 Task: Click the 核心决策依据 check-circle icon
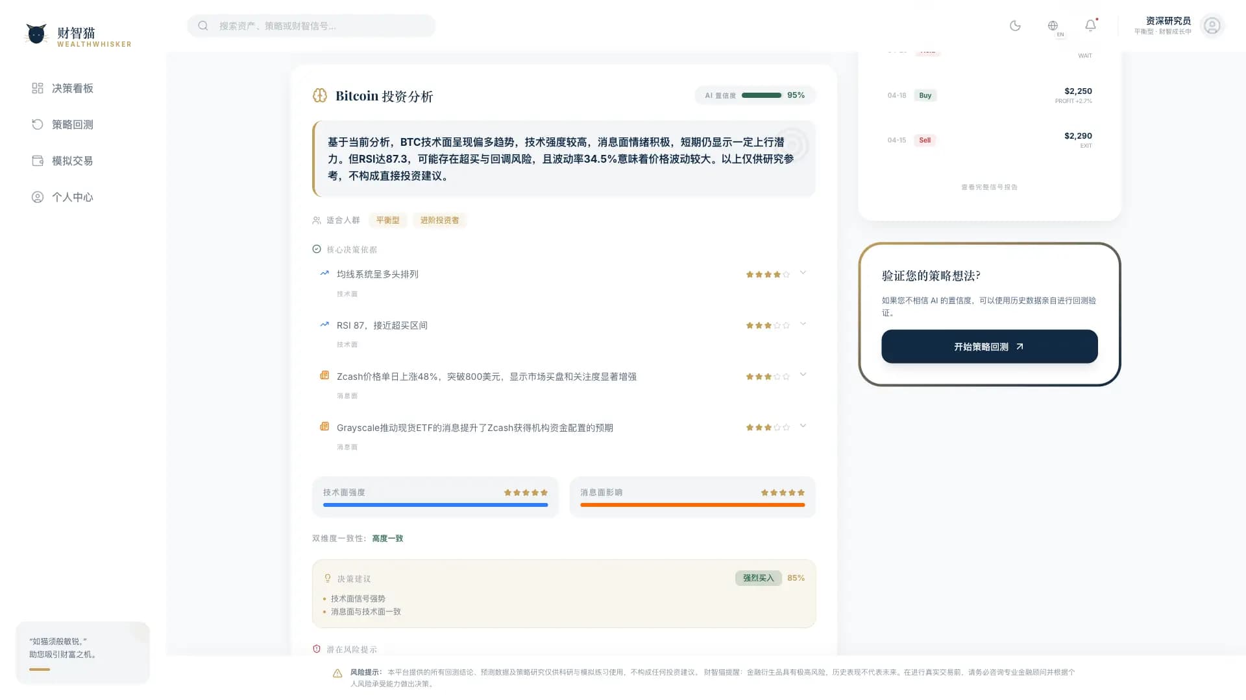click(317, 249)
